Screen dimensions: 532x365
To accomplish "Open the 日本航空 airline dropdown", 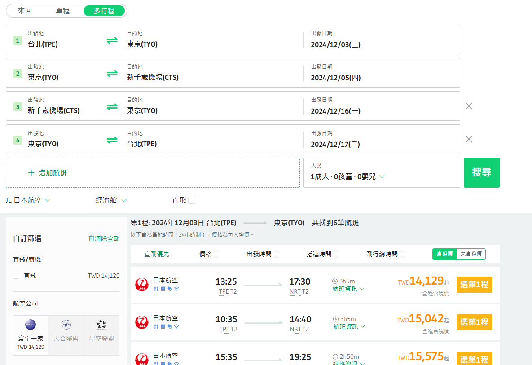I will [28, 201].
